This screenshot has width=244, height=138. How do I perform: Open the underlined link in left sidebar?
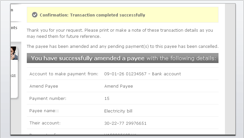coord(13,75)
